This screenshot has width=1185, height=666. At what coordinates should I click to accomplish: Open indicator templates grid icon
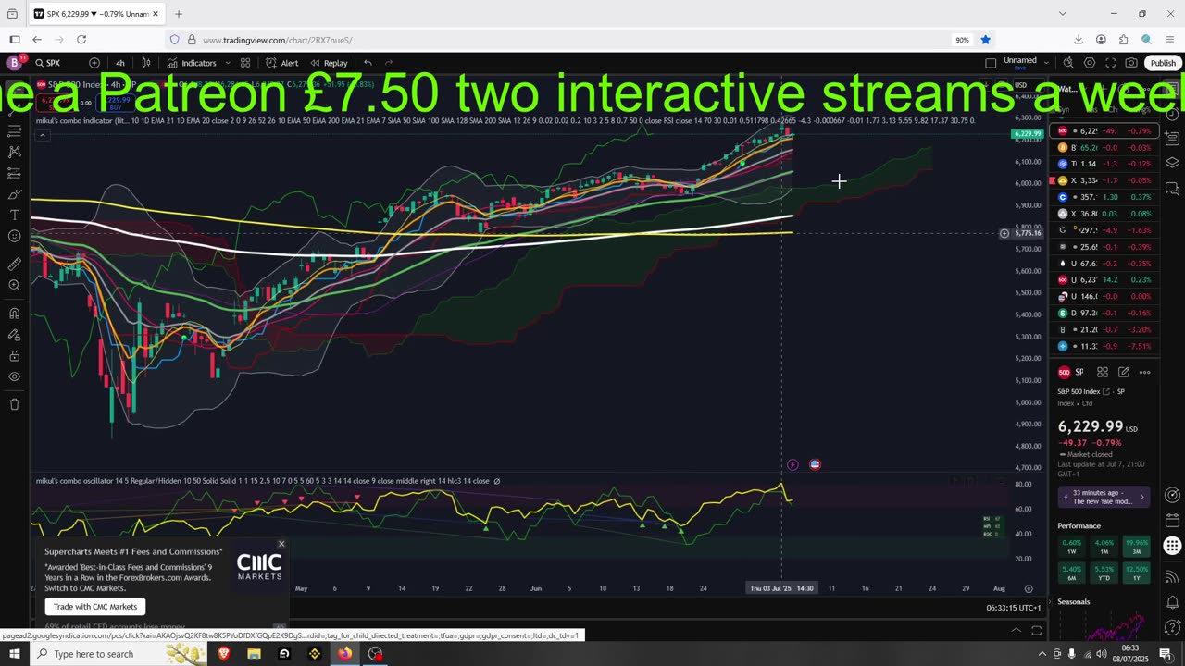click(245, 63)
